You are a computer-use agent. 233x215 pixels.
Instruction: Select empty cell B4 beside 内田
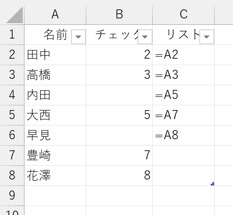point(119,95)
